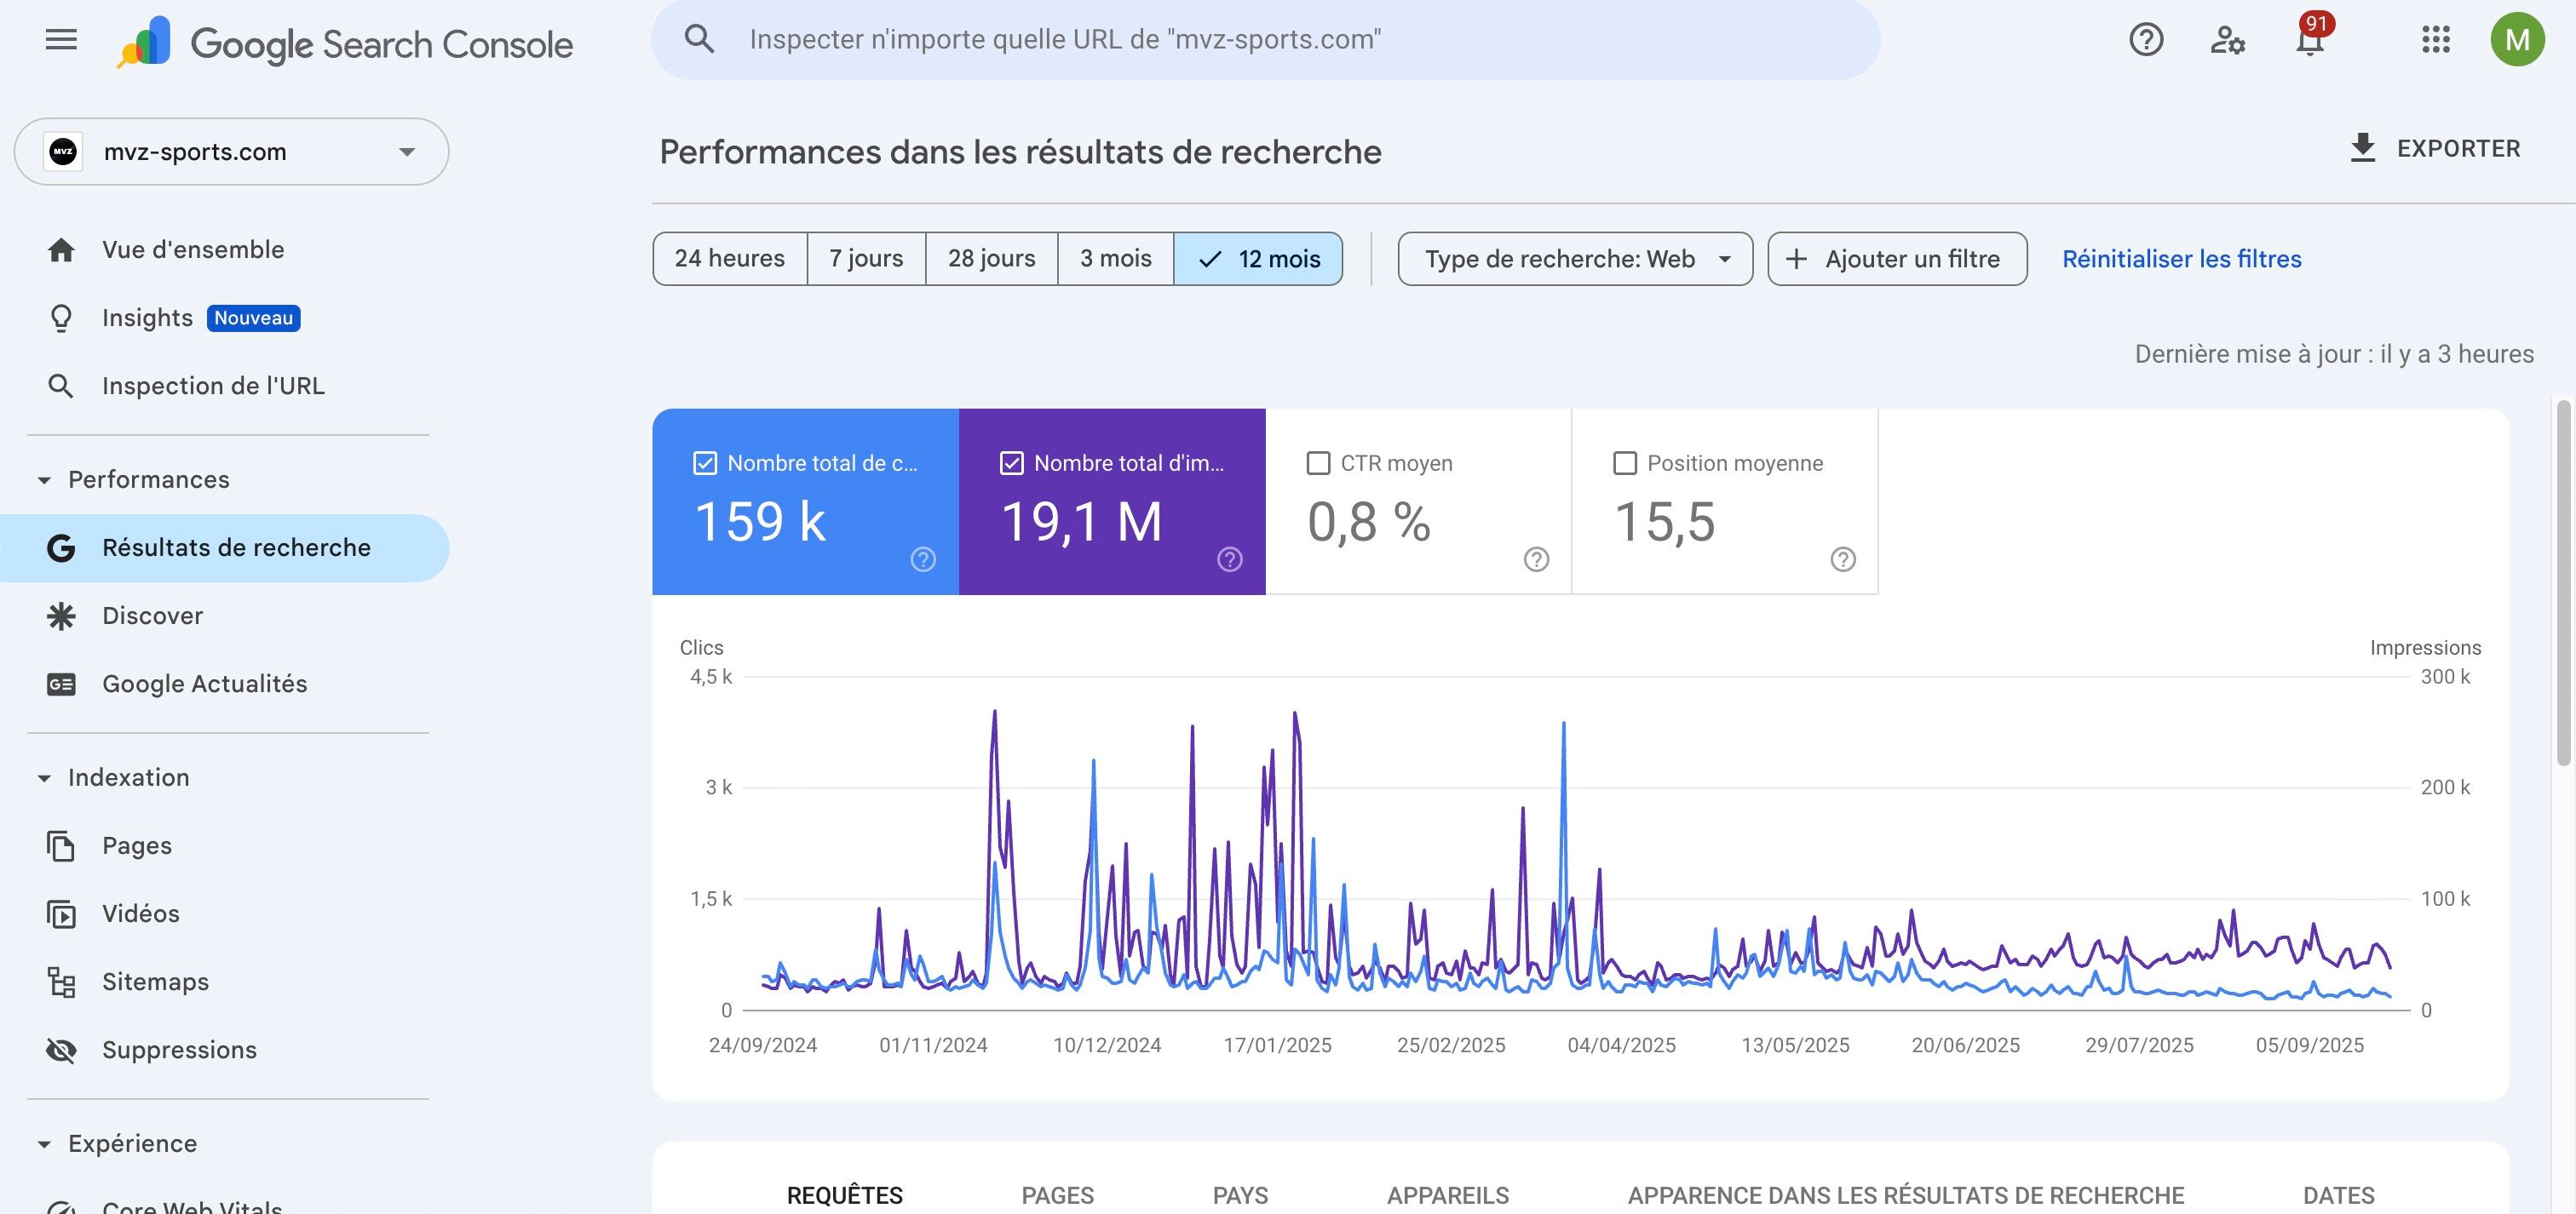Click the help question mark icon
The image size is (2576, 1214).
click(x=2146, y=40)
